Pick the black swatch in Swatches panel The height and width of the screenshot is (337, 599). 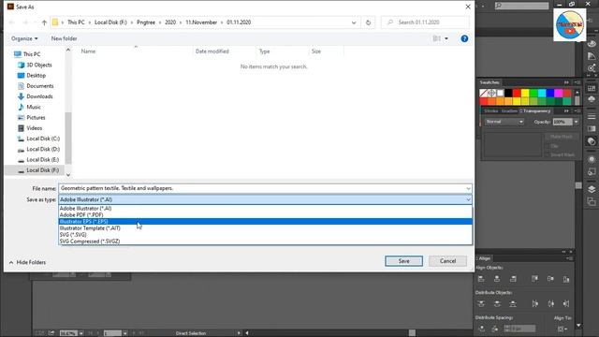click(508, 93)
